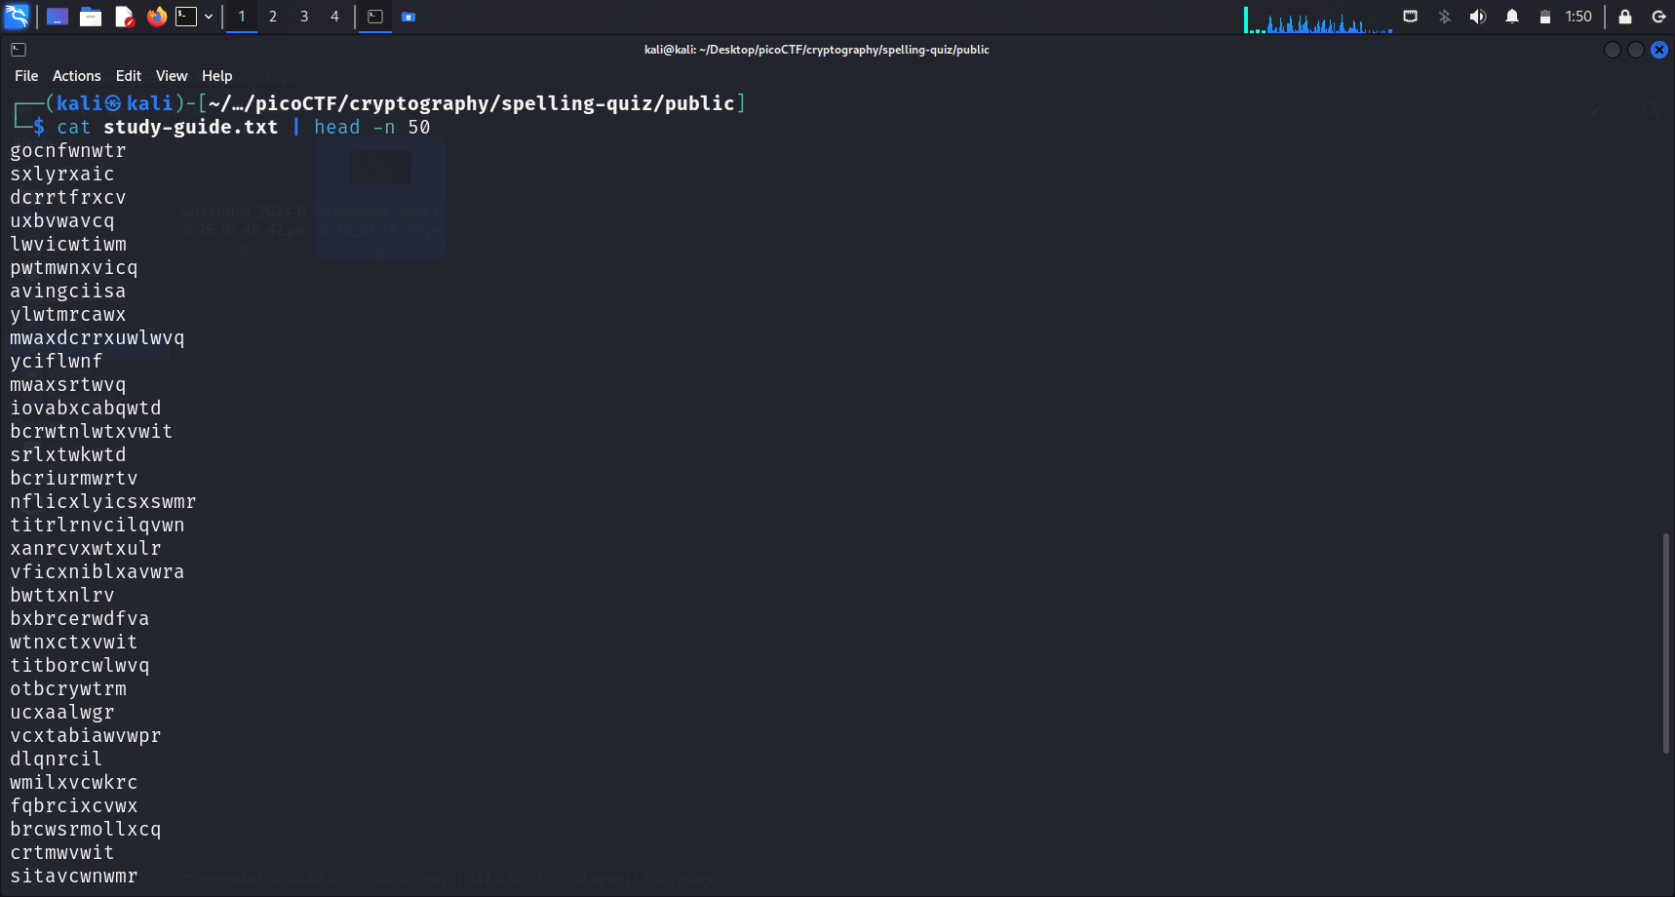Click the terminal vertical scrollbar

(1666, 643)
